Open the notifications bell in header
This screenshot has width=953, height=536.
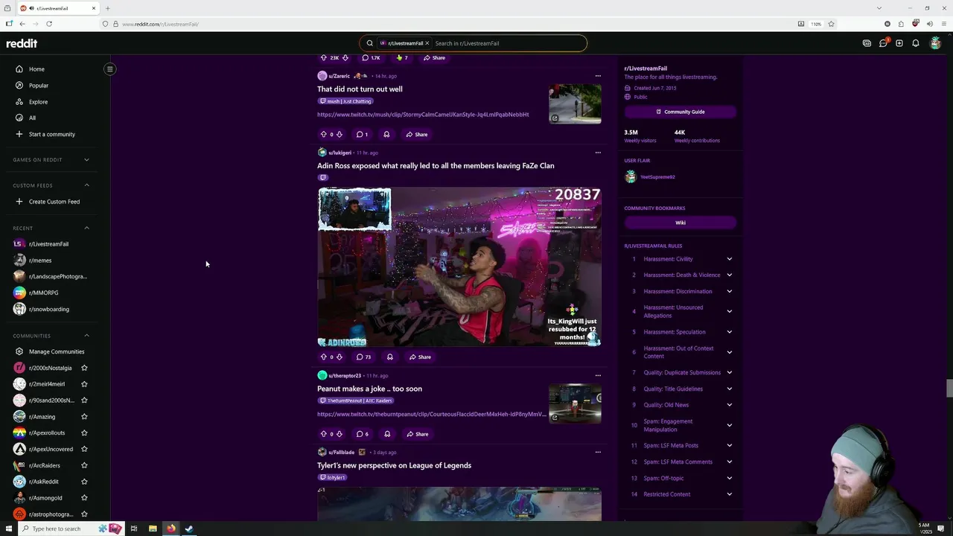(x=916, y=43)
